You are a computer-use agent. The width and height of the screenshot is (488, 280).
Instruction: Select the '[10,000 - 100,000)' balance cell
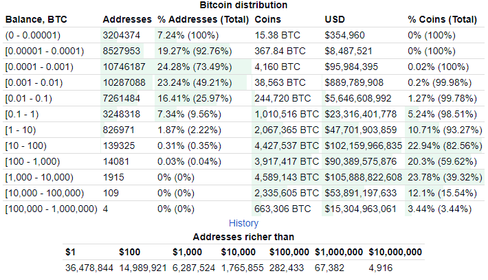(45, 194)
